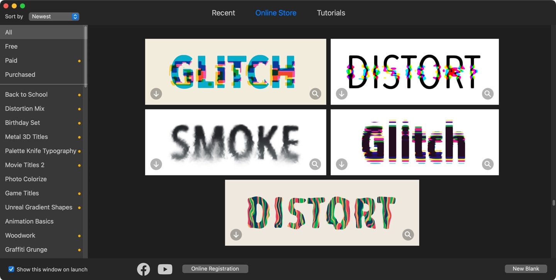Open the Graffiti Grunge category
Image resolution: width=556 pixels, height=280 pixels.
42,249
